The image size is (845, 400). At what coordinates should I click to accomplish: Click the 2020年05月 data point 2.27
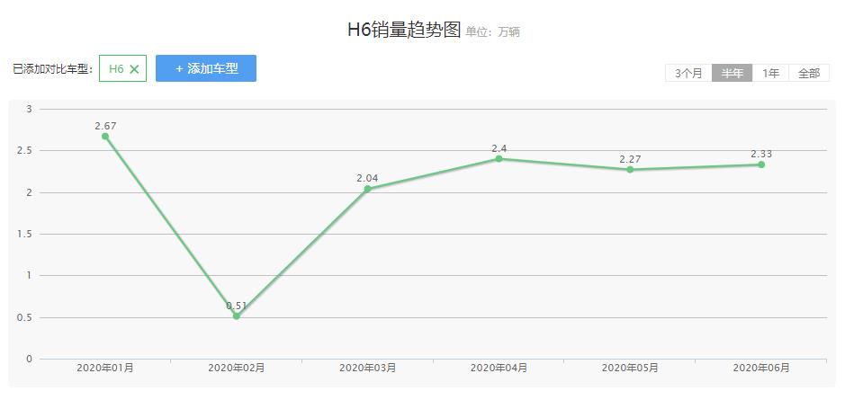tap(630, 170)
